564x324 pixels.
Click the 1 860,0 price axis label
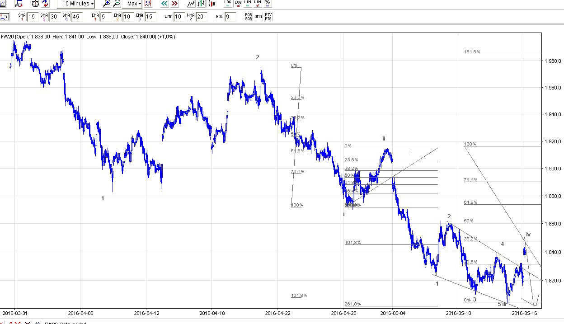(553, 224)
